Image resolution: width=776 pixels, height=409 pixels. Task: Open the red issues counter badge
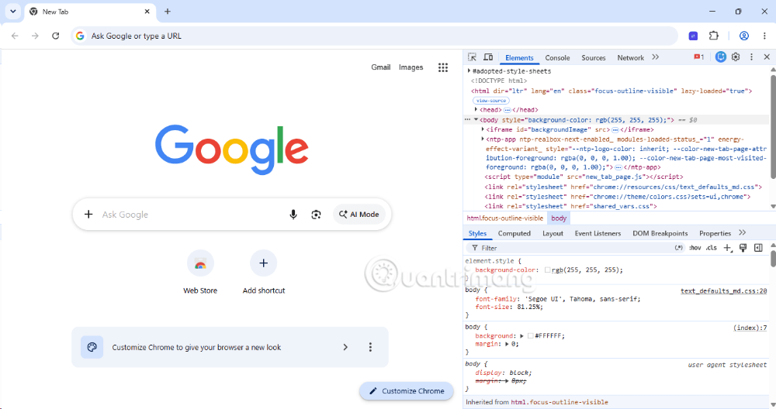699,57
